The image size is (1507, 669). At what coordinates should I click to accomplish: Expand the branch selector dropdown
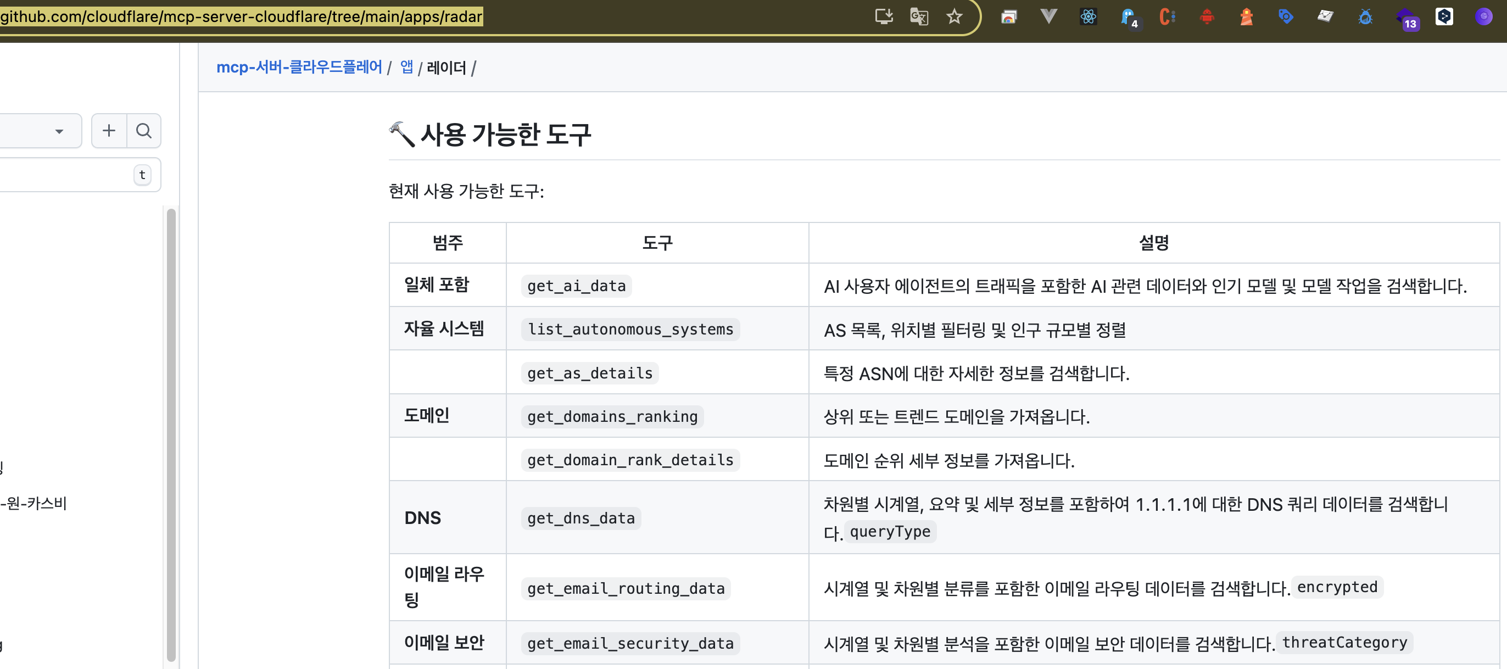59,131
